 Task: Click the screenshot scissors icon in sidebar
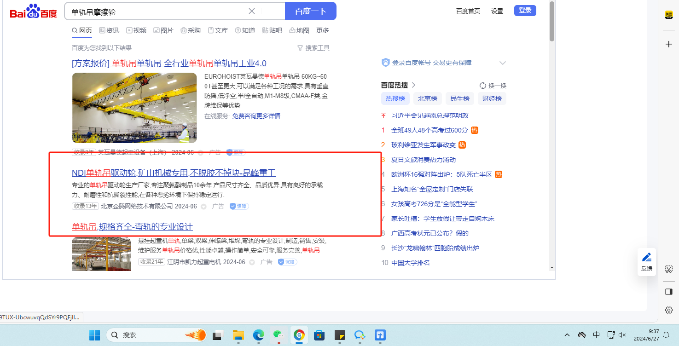[669, 269]
